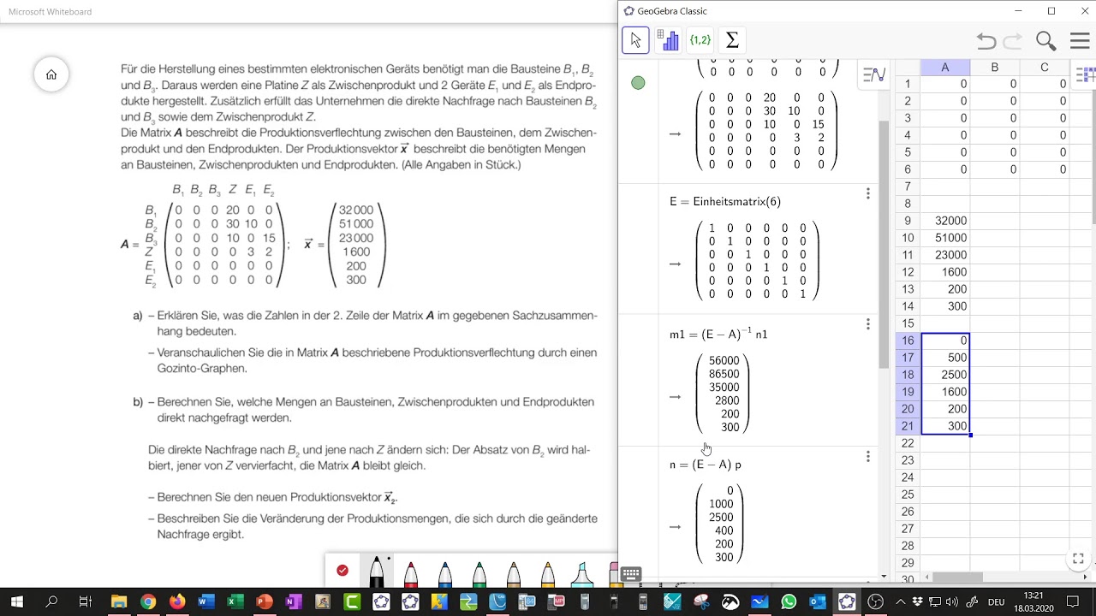Pick the yellow pen in the Whiteboard

point(548,574)
